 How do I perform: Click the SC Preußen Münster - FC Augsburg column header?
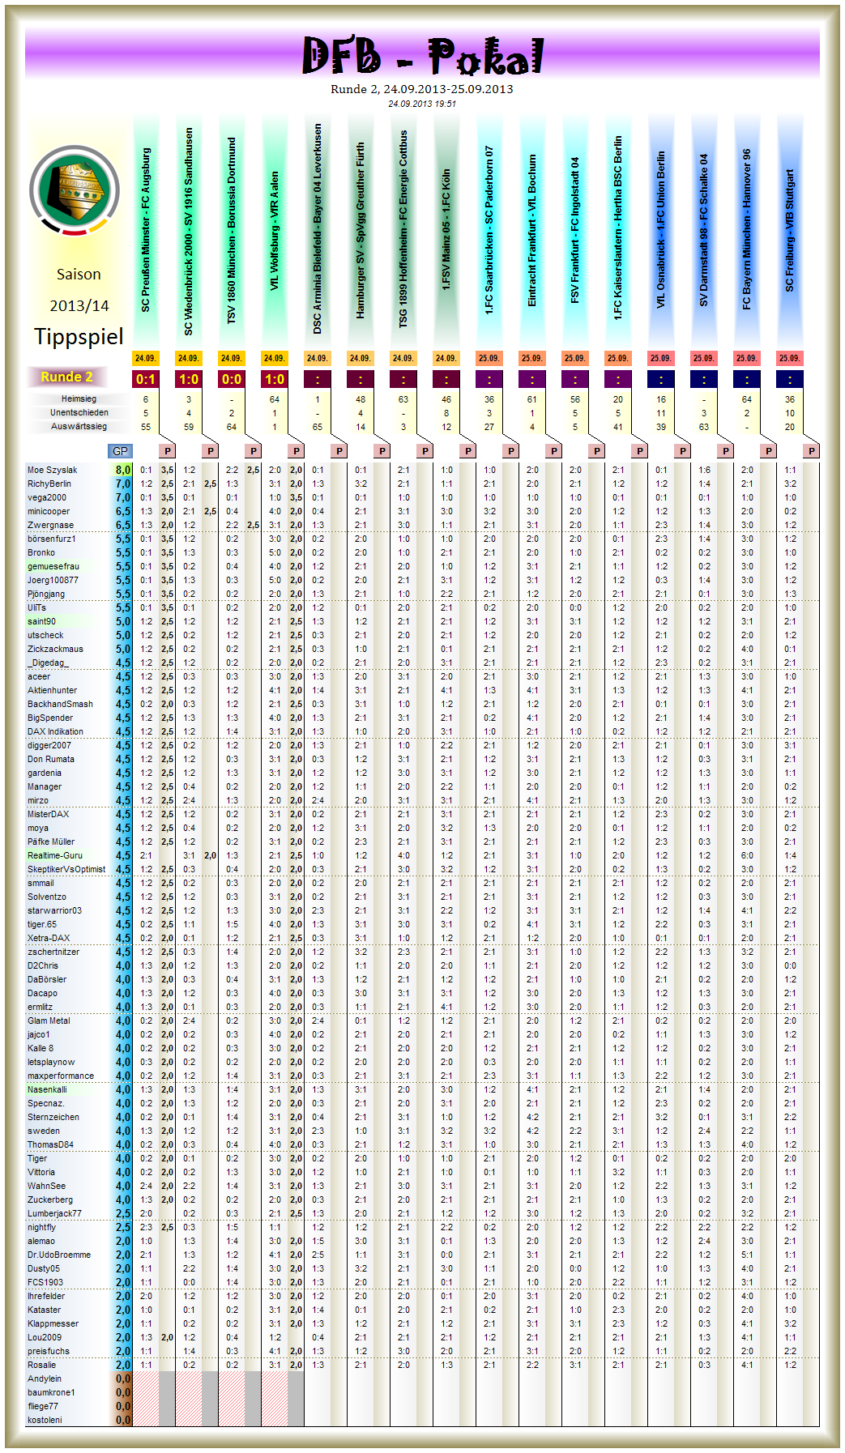pos(146,230)
